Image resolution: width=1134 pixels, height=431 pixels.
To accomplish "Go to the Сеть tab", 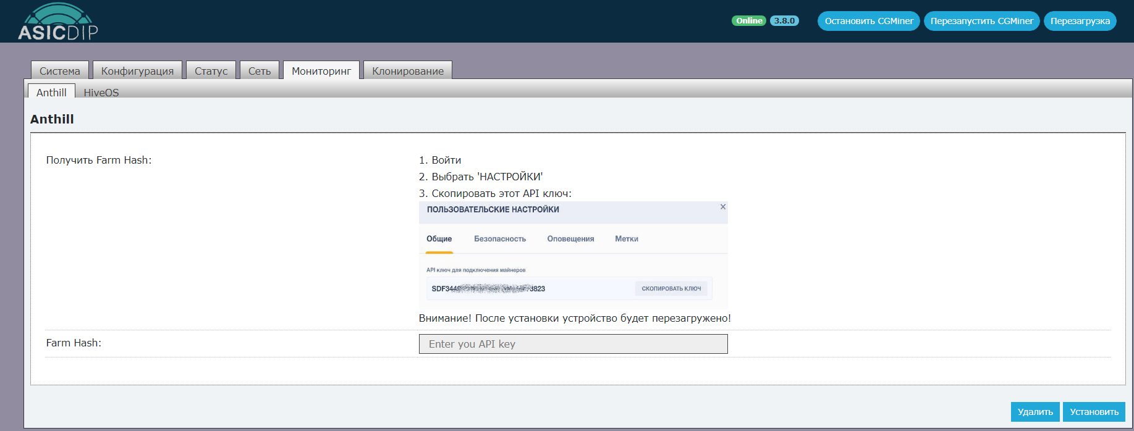I will (260, 70).
